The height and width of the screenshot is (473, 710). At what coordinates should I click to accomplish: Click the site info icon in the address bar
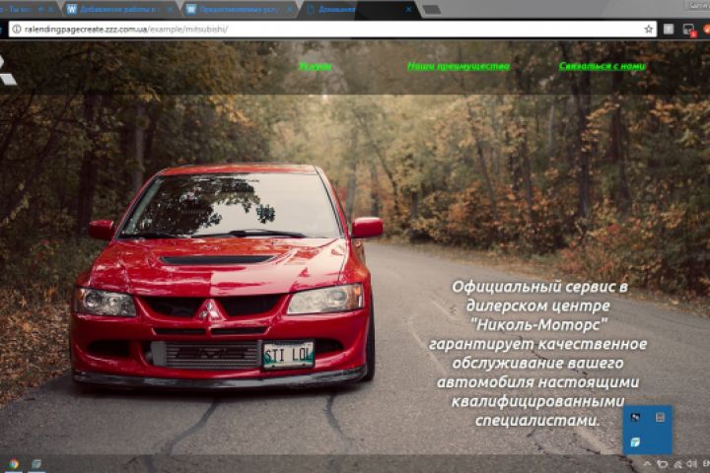click(x=17, y=29)
